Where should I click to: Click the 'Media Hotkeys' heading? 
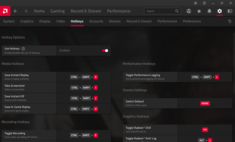[x=13, y=64]
